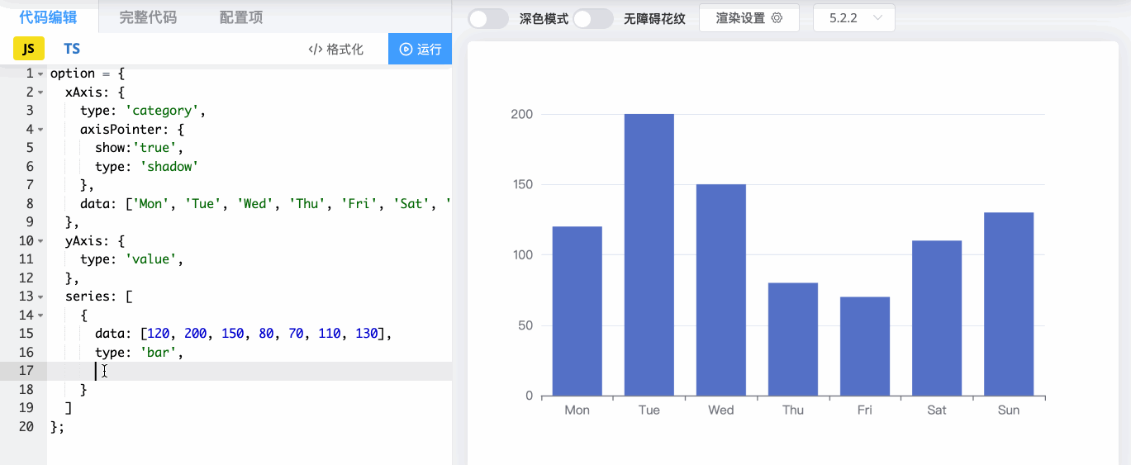Click the Fri bar in chart
This screenshot has height=465, width=1131.
coord(864,346)
